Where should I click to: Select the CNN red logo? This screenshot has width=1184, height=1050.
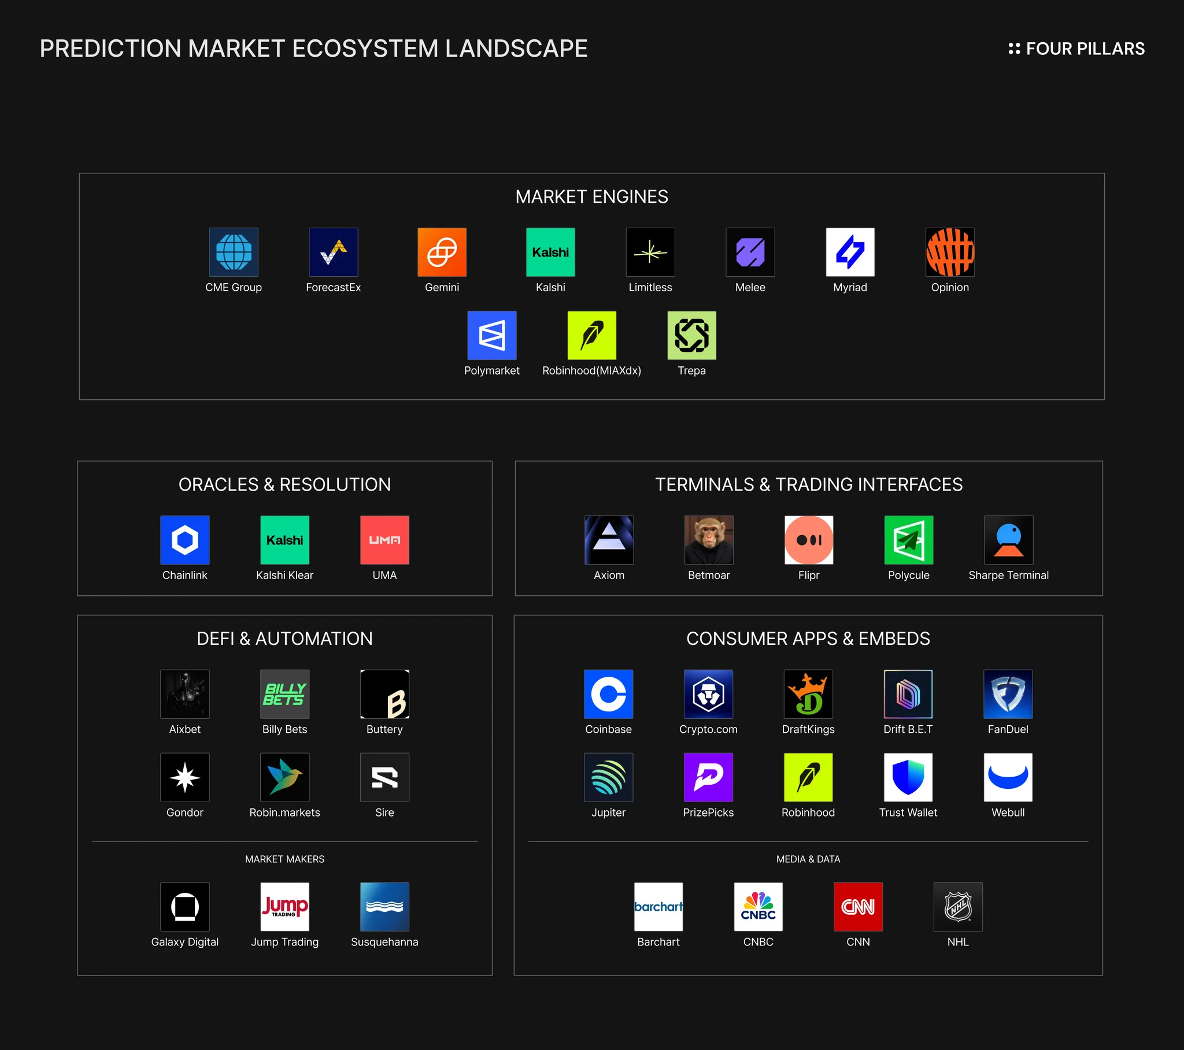coord(858,906)
